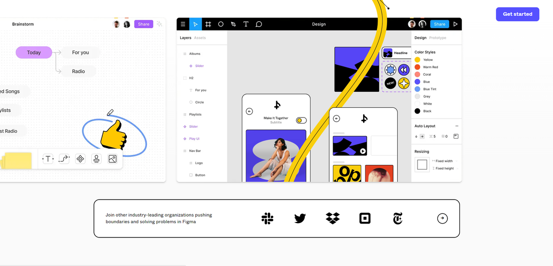
Task: Click the AI sparkle icon in Brainstorm
Action: coord(159,24)
